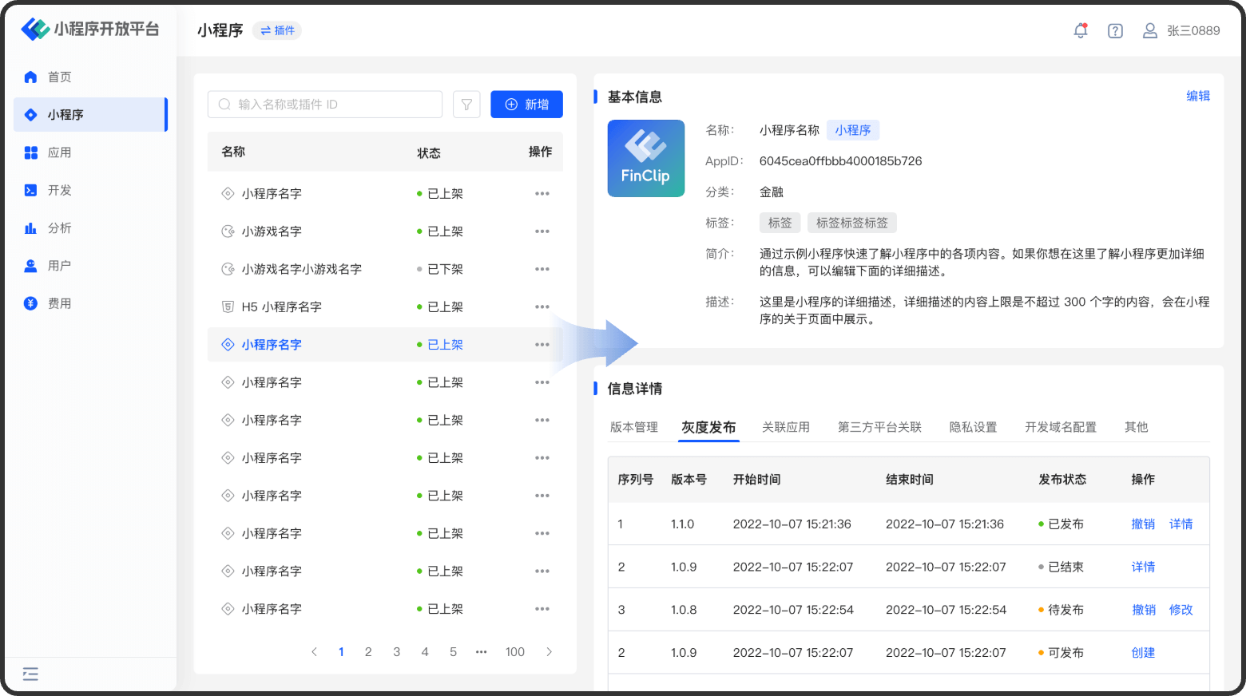Click the filter funnel icon
The width and height of the screenshot is (1246, 696).
coord(466,105)
